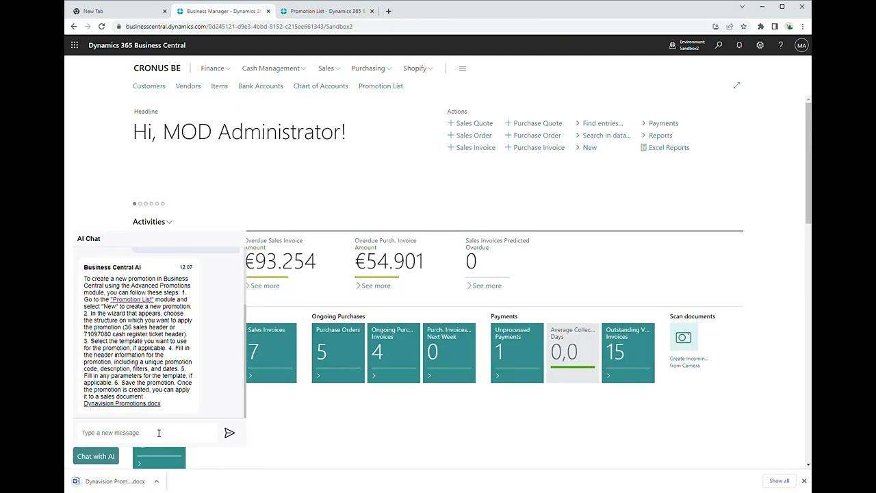
Task: Refresh the page with the browser reload icon
Action: coord(101,26)
